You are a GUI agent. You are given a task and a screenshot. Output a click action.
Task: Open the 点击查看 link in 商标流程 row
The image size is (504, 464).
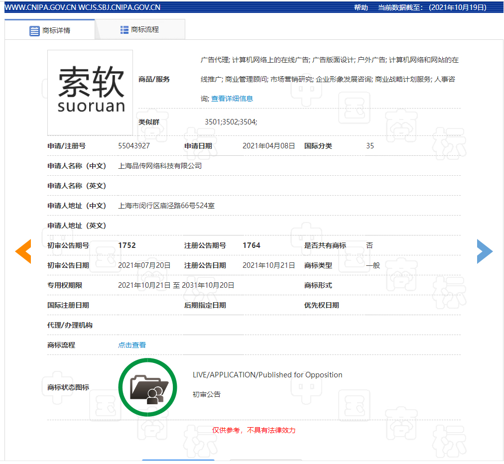131,345
